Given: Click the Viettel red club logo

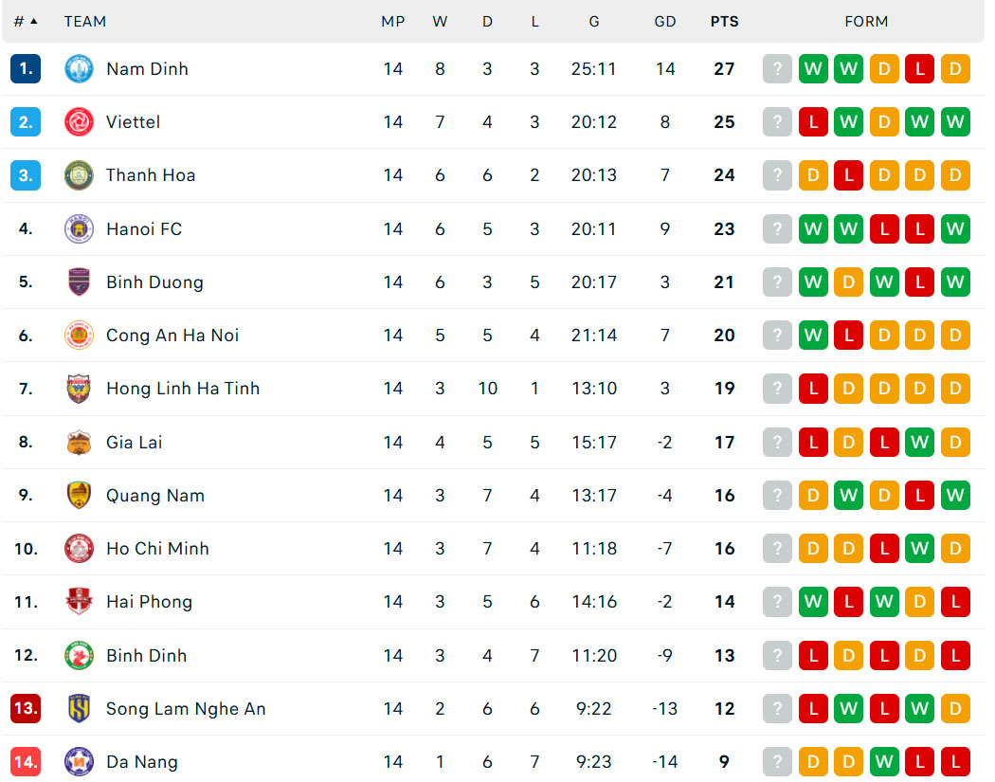Looking at the screenshot, I should [79, 122].
